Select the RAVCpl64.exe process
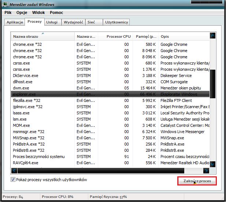The height and width of the screenshot is (202, 226). (x=110, y=163)
